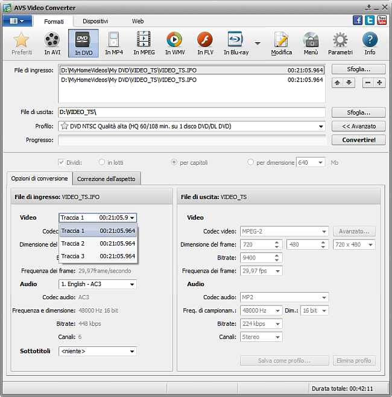The image size is (392, 397).
Task: Adjust frame width 720 stepper arrows
Action: pyautogui.click(x=277, y=244)
